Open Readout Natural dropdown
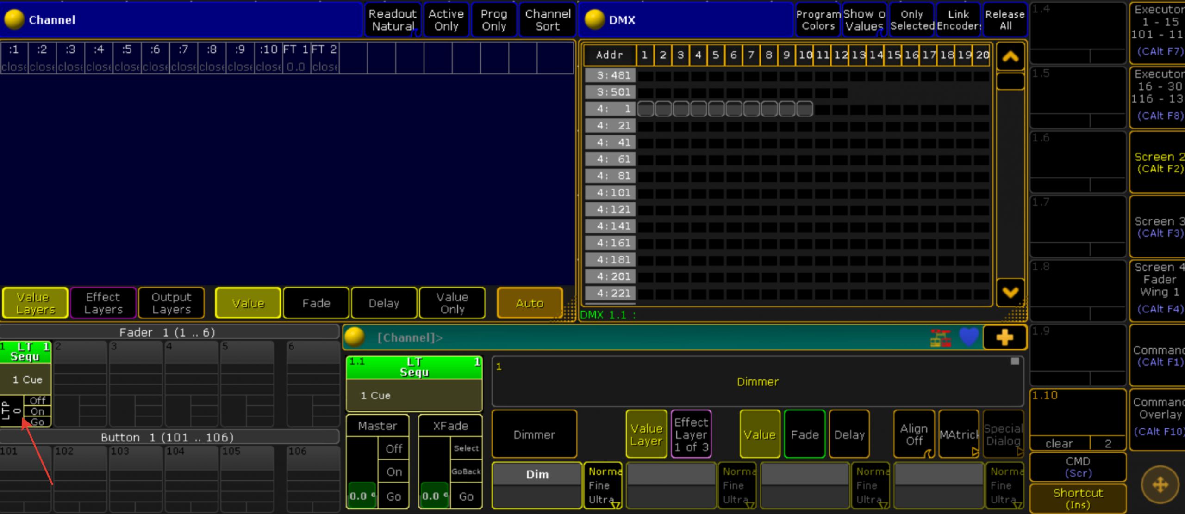Image resolution: width=1185 pixels, height=514 pixels. [x=393, y=20]
